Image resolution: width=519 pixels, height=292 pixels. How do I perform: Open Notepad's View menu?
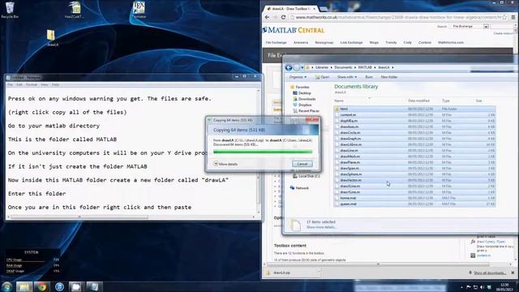pyautogui.click(x=45, y=84)
